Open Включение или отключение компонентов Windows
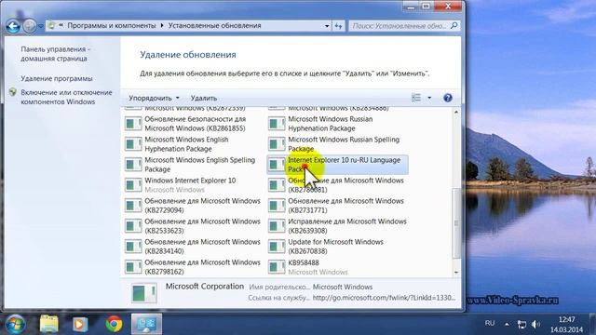This screenshot has height=335, width=596. 66,97
